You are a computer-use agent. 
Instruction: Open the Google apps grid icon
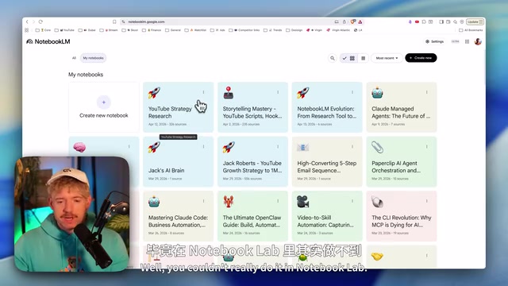(467, 41)
